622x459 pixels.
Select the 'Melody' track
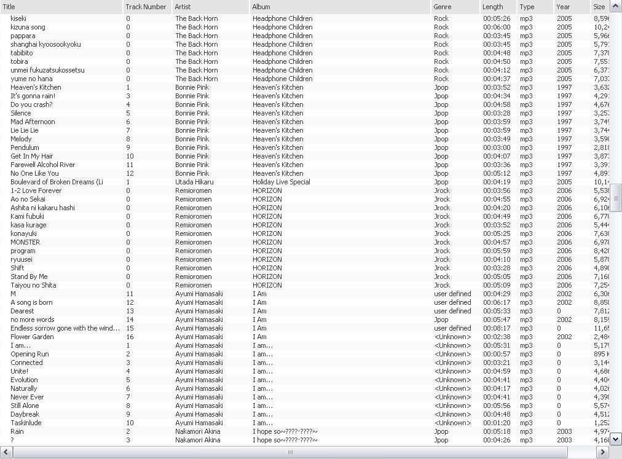[x=21, y=139]
